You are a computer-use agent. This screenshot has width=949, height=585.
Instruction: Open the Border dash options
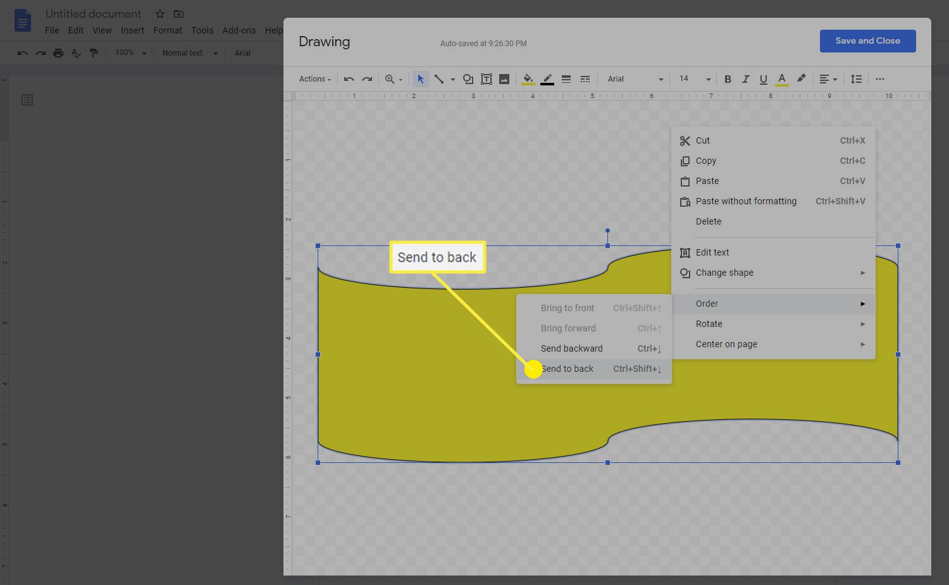click(x=585, y=79)
